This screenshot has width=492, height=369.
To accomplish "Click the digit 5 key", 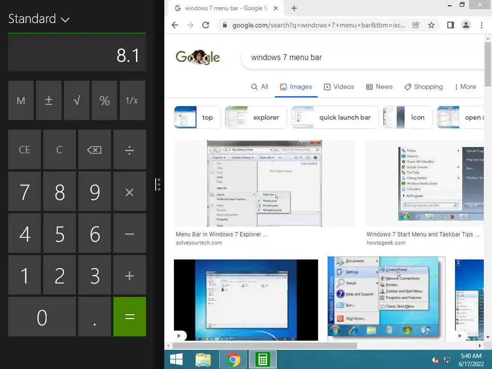I will pyautogui.click(x=59, y=233).
